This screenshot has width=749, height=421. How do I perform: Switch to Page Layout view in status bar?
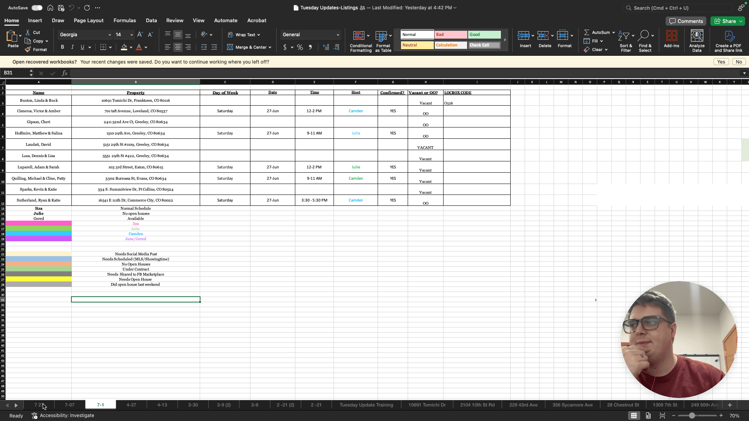coord(648,416)
